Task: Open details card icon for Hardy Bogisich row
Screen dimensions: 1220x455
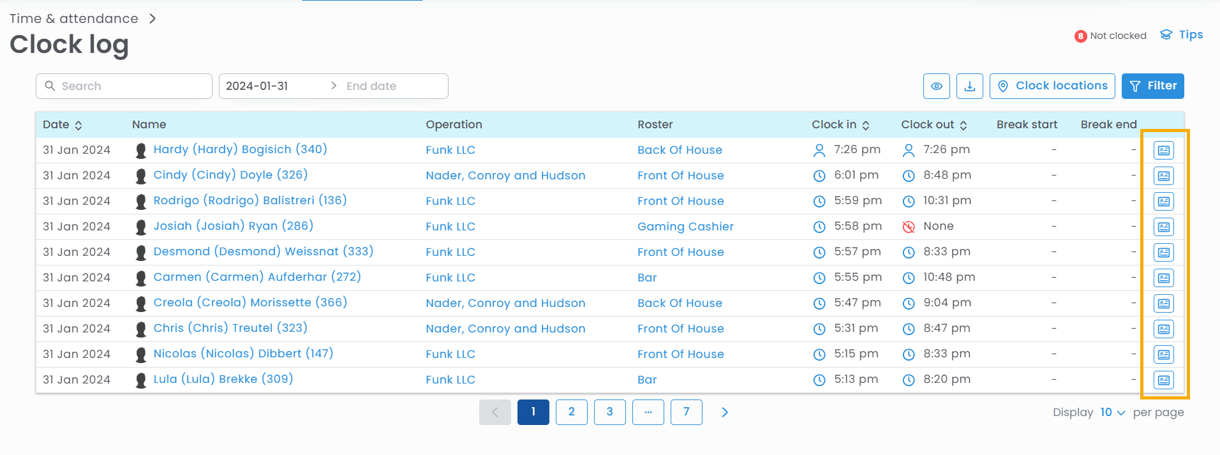Action: (1163, 151)
